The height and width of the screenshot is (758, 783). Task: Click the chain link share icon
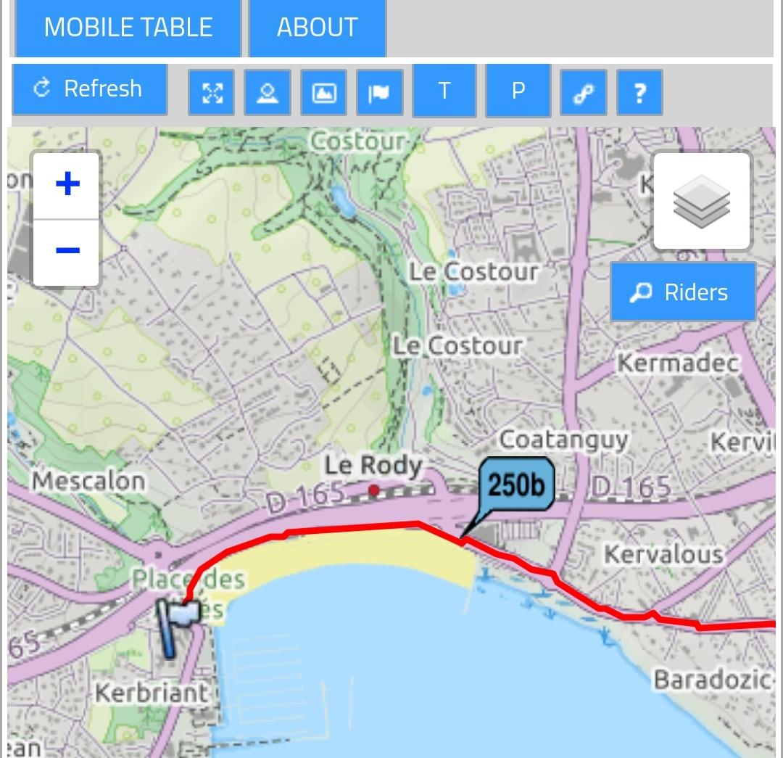coord(584,92)
